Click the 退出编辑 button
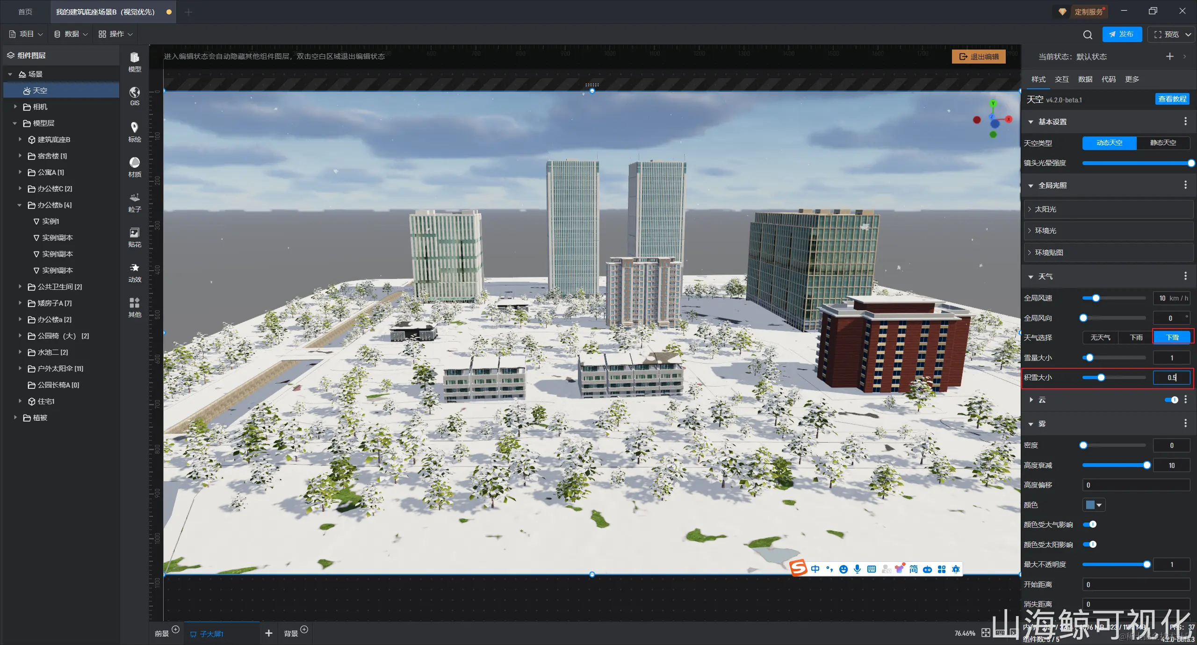The image size is (1197, 645). [979, 57]
